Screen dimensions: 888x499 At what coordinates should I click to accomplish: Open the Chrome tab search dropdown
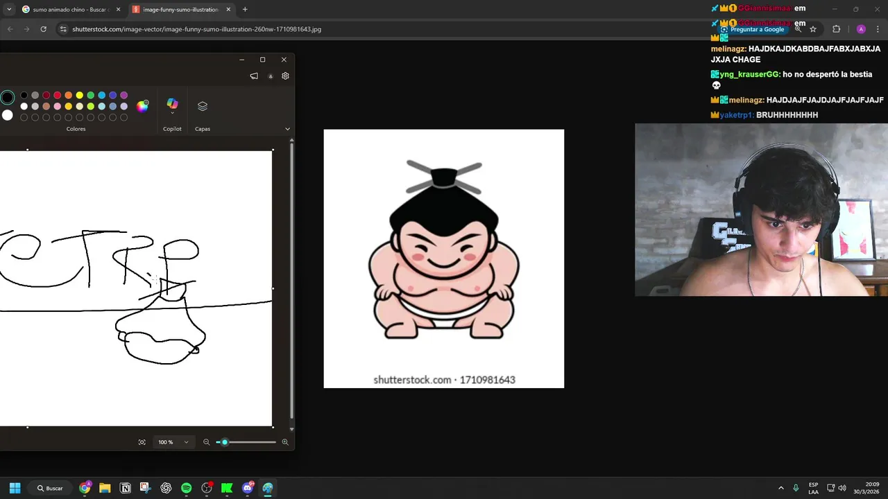pos(9,10)
